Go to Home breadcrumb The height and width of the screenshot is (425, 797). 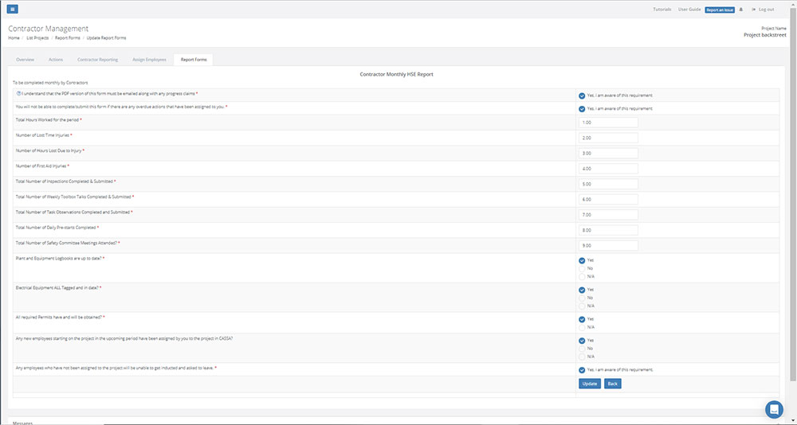(14, 38)
